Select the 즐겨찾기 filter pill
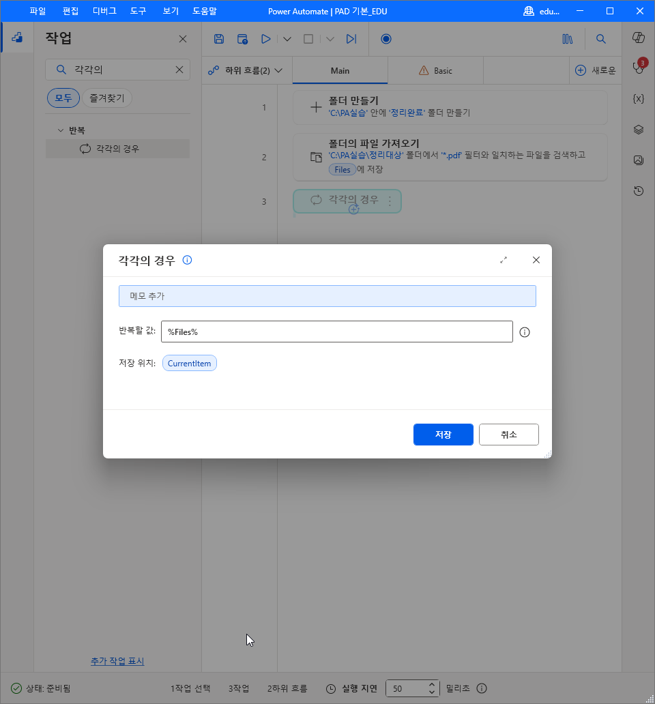Viewport: 655px width, 704px height. (x=107, y=98)
